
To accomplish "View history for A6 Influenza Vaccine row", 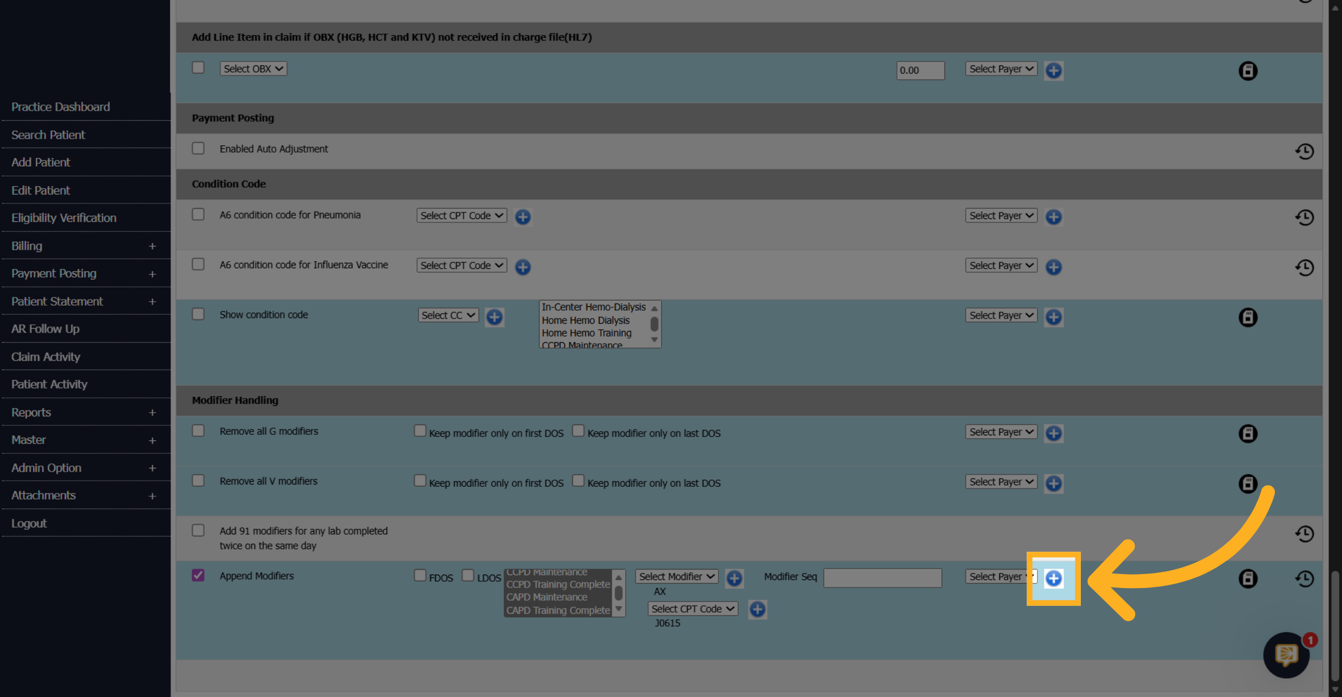I will [1304, 267].
